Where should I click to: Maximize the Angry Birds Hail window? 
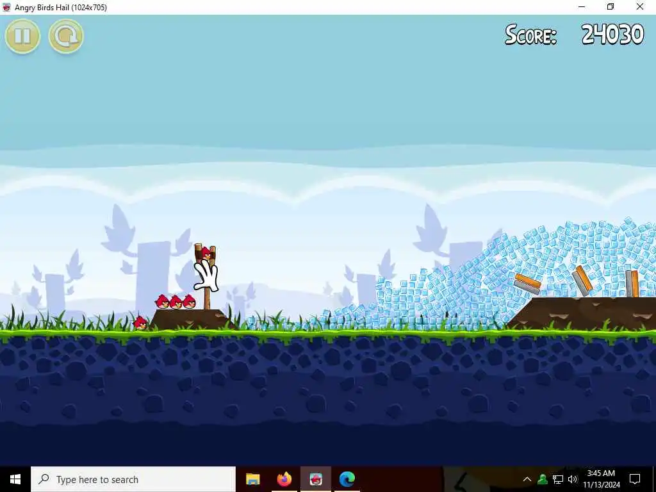611,7
